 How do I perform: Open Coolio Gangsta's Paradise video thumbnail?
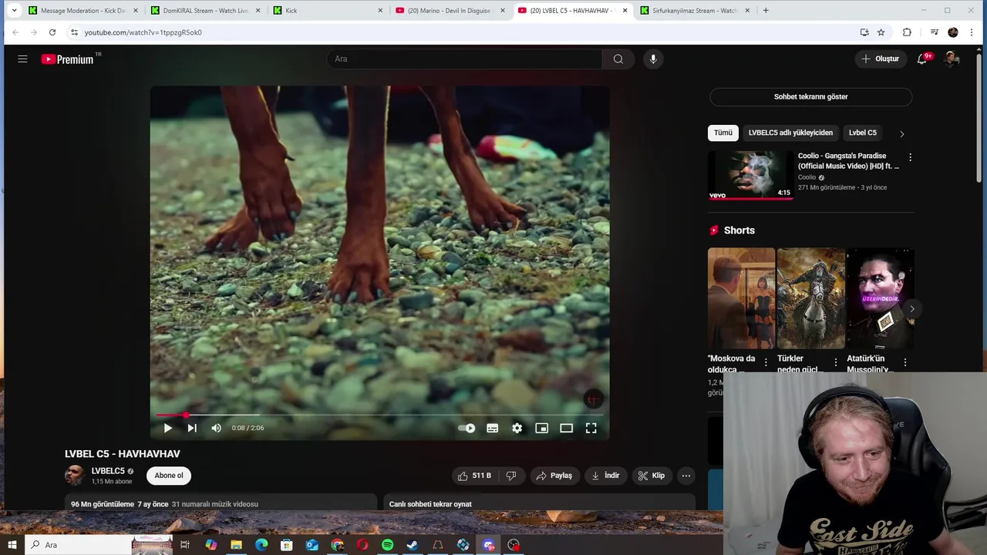coord(751,175)
